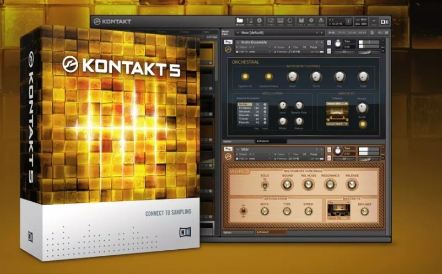Select the Options tab under Violin Ensemble
442x274 pixels.
click(238, 141)
